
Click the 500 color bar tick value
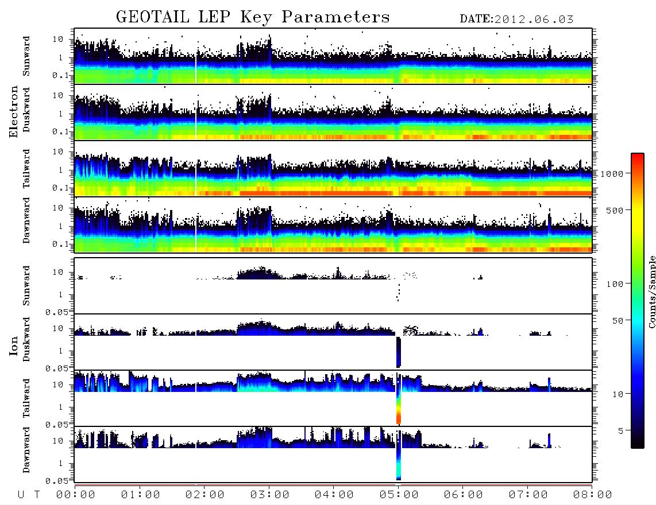(x=615, y=210)
